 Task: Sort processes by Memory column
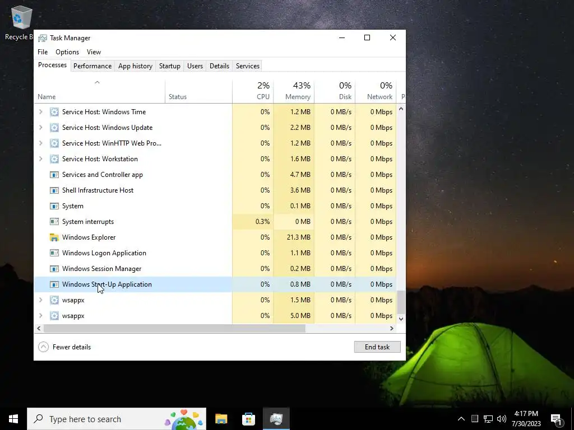coord(294,91)
